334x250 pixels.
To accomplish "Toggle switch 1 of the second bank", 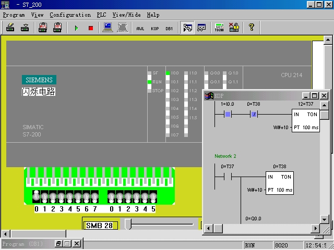I will (120, 196).
